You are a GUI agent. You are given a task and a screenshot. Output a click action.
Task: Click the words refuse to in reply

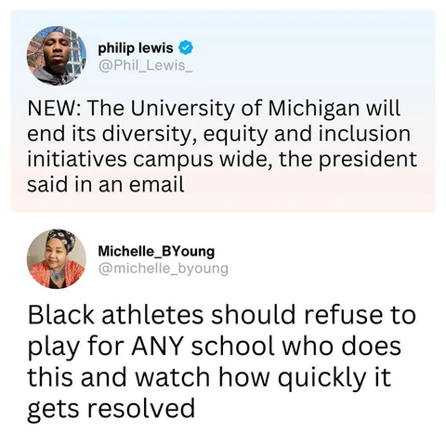click(x=360, y=314)
